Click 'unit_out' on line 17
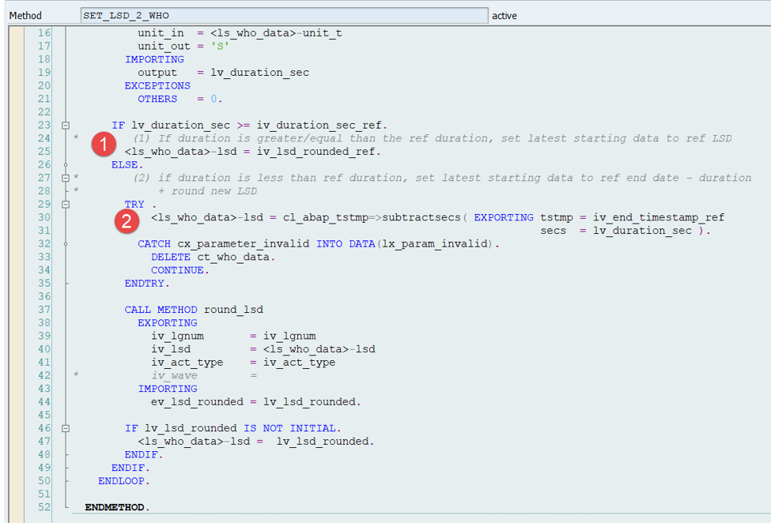The image size is (771, 523). click(164, 46)
